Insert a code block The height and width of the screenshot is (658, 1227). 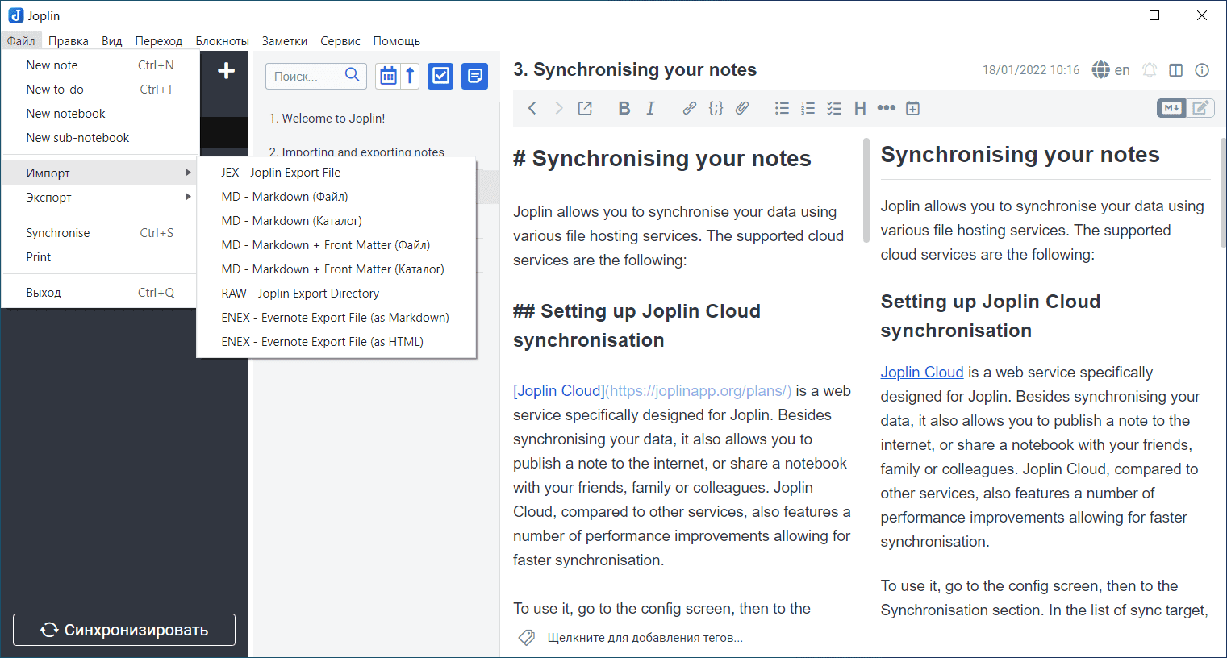[x=716, y=108]
